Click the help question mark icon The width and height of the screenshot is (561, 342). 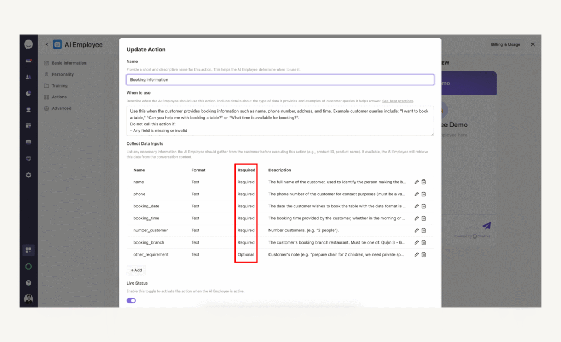click(x=28, y=283)
